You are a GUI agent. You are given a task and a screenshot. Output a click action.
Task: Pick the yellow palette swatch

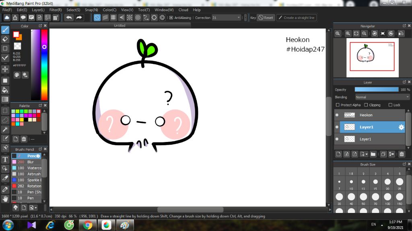tap(22, 120)
